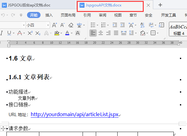This screenshot has height=136, width=187.
Task: Expand highlight color dropdown arrow
Action: (61, 33)
